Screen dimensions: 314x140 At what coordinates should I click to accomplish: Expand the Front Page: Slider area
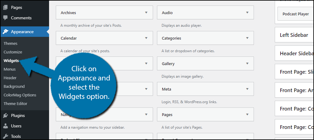(x=294, y=72)
